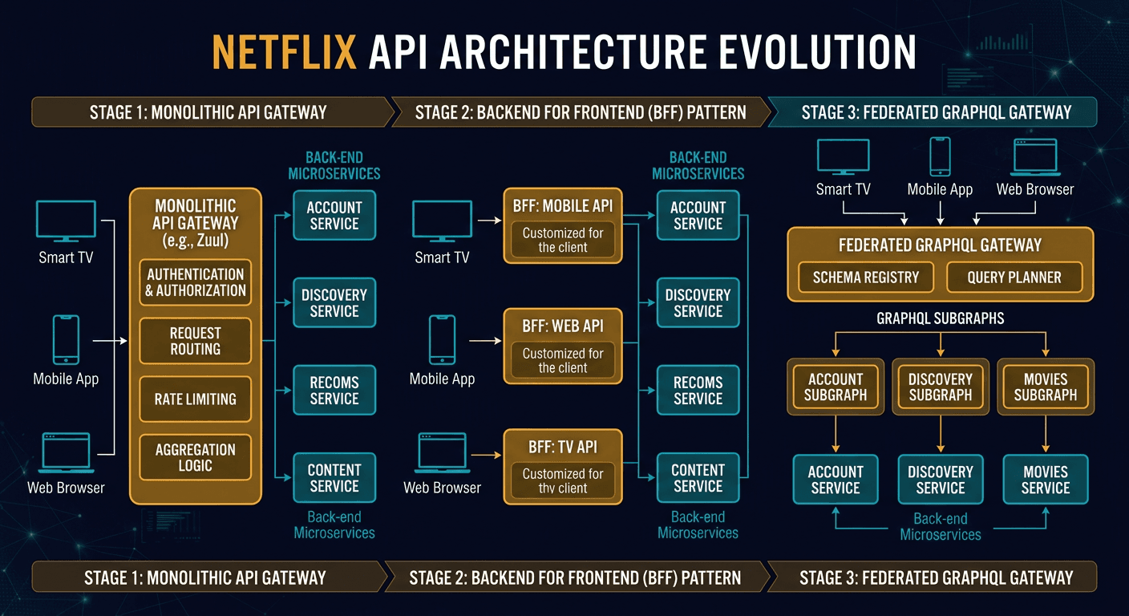Image resolution: width=1129 pixels, height=616 pixels.
Task: Click the Mobile App icon in Stage 2
Action: (x=441, y=340)
